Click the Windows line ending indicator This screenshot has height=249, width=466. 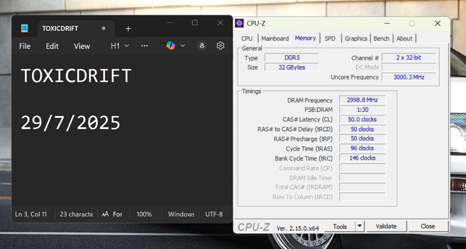click(182, 214)
